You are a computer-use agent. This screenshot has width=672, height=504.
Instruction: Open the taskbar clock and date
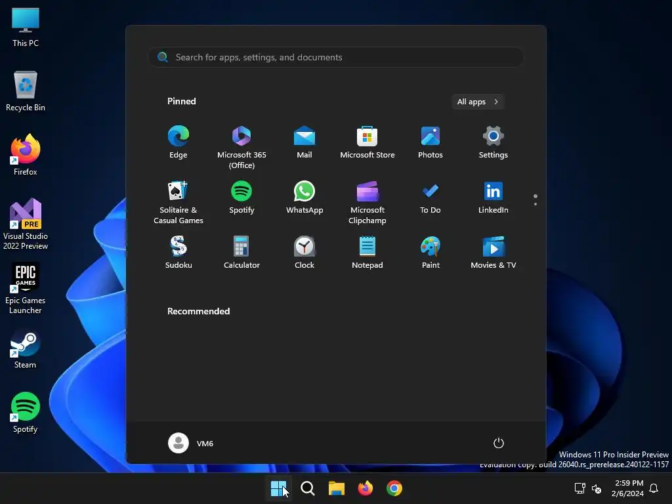click(x=627, y=488)
